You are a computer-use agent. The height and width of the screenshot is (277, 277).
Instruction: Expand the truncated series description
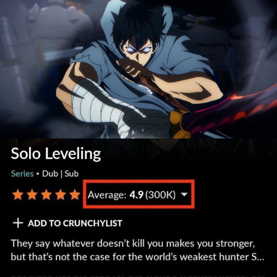137,250
